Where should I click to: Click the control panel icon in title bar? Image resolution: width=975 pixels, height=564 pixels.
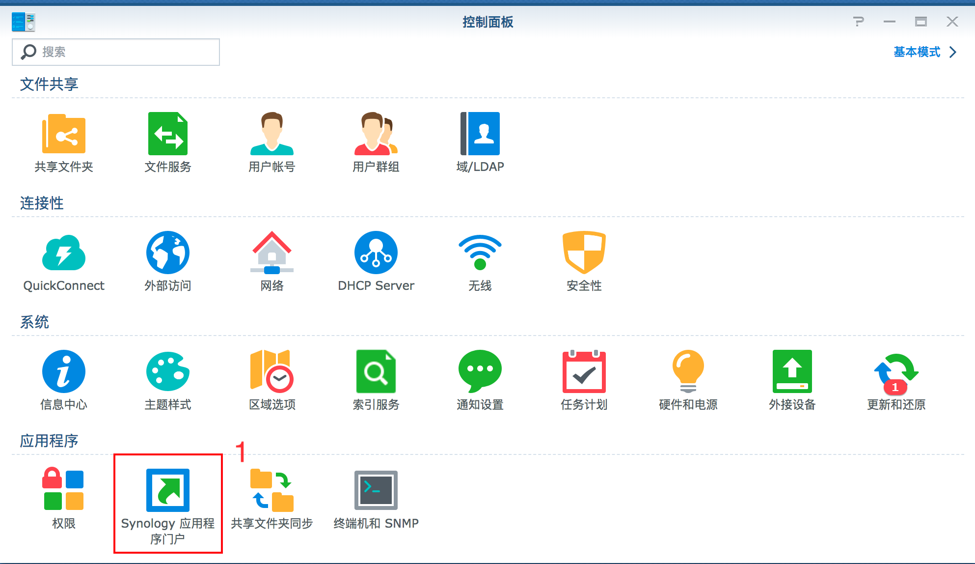coord(23,22)
